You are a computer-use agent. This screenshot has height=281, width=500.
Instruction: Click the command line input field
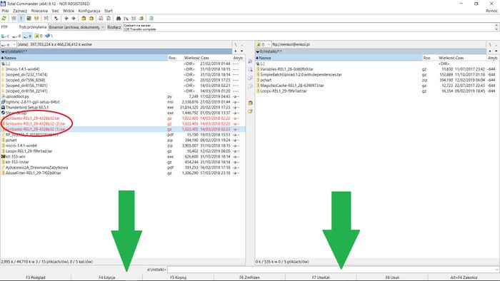point(334,270)
